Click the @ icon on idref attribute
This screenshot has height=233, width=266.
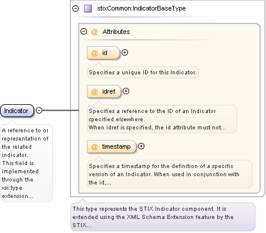click(95, 91)
